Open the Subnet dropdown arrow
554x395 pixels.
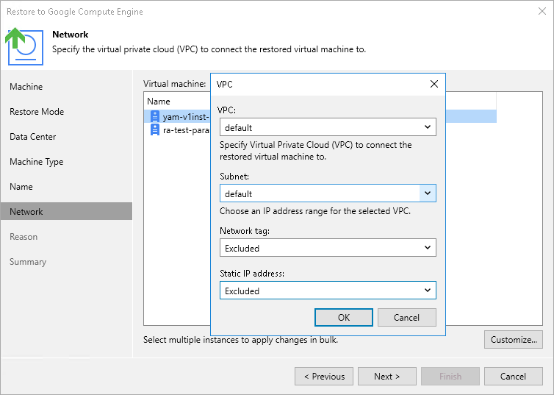click(x=428, y=193)
